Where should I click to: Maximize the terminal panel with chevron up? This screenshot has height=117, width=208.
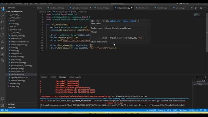click(x=202, y=77)
